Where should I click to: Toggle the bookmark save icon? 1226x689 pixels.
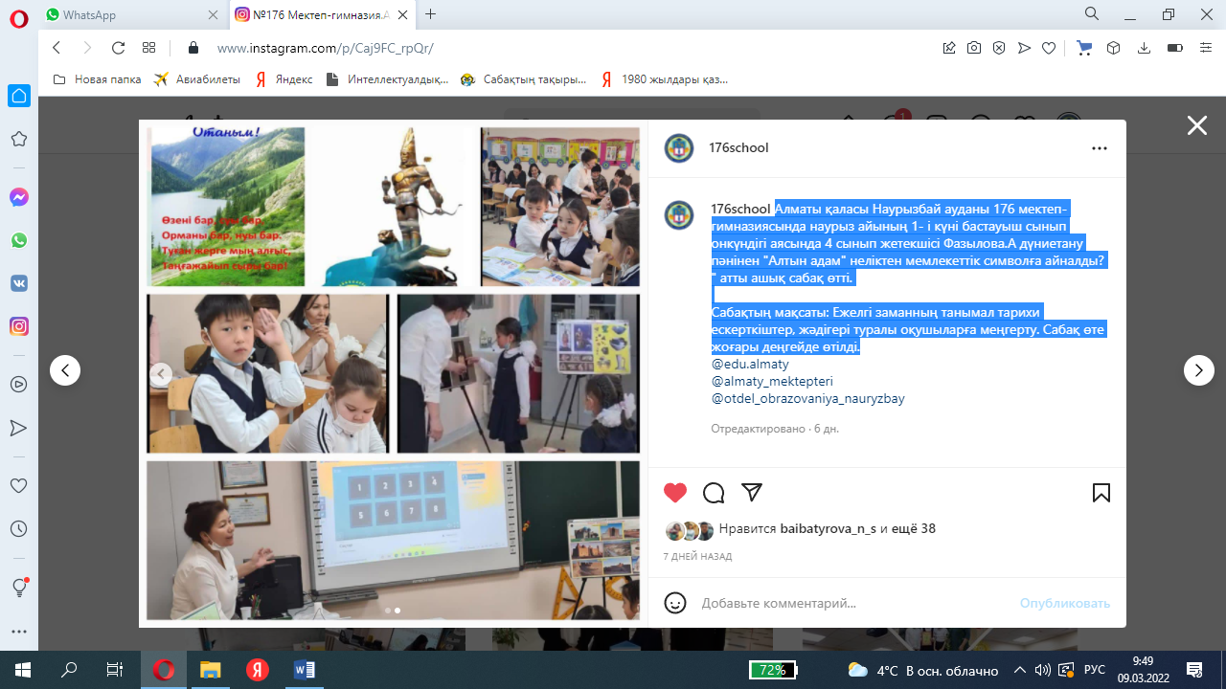click(x=1101, y=493)
